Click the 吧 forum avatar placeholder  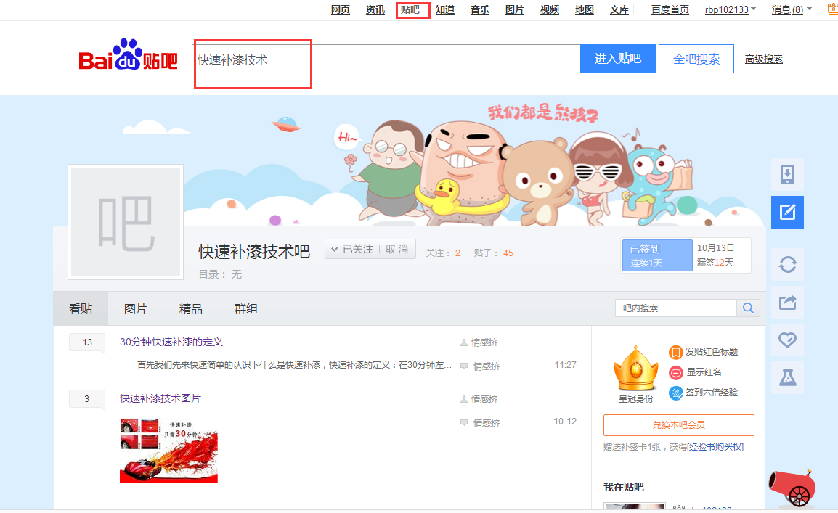click(x=126, y=222)
